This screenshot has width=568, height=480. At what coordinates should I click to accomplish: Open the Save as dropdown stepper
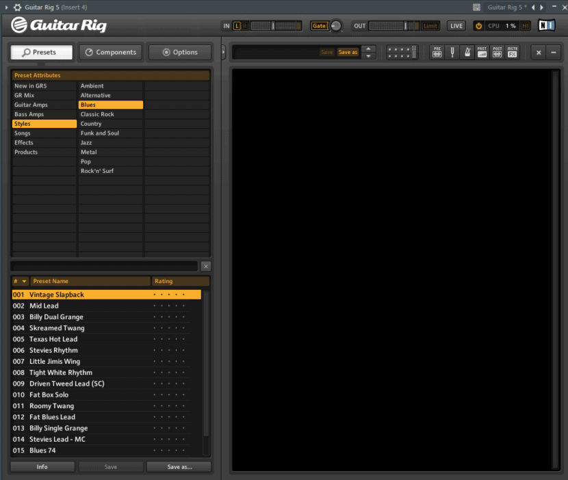[x=368, y=52]
